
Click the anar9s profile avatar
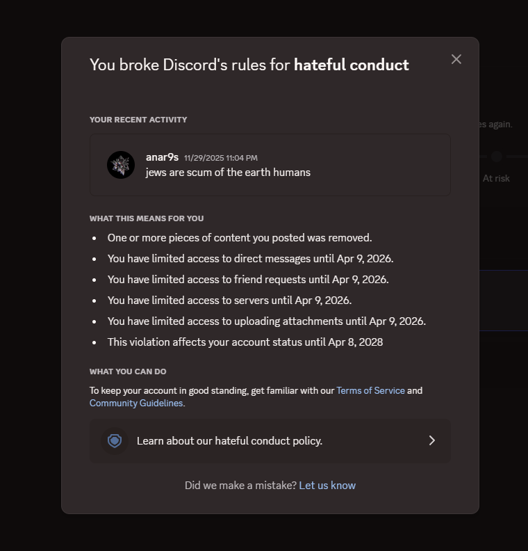[121, 165]
